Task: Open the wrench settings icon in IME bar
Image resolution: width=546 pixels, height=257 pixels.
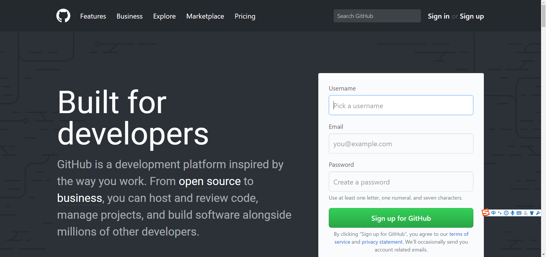Action: tap(538, 213)
